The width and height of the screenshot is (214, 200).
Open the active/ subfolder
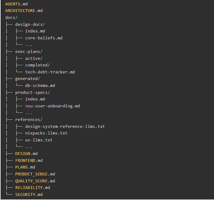[x=34, y=58]
